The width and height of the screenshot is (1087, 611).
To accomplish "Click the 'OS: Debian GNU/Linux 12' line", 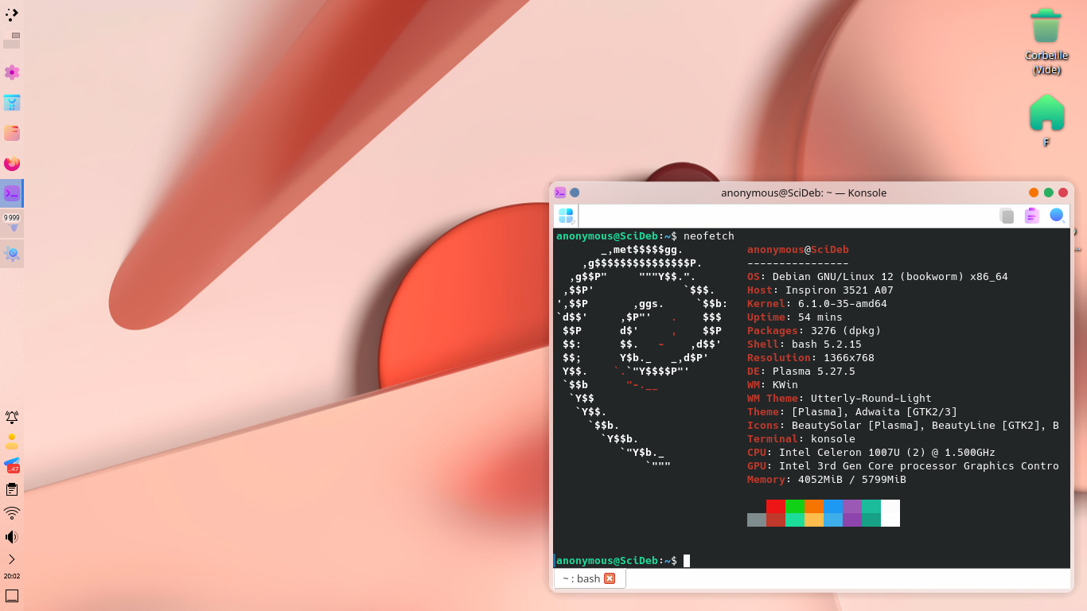I will [878, 277].
